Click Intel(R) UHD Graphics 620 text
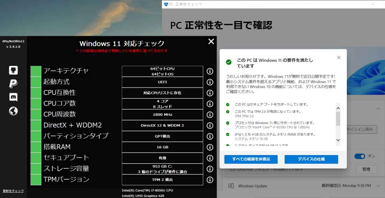385x198 pixels. (143, 195)
